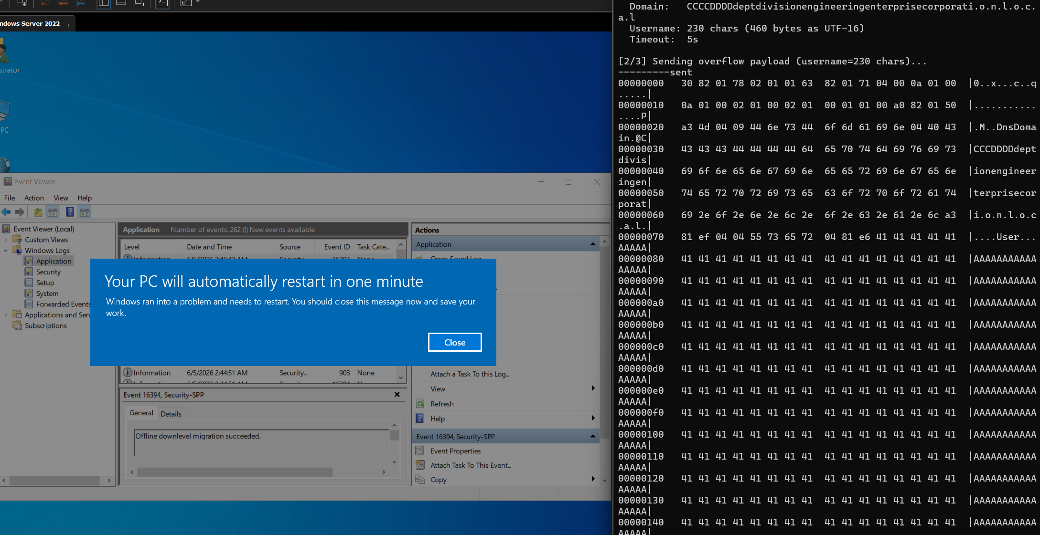This screenshot has width=1040, height=535.
Task: Click the Attach Task To This Event icon
Action: tap(420, 465)
